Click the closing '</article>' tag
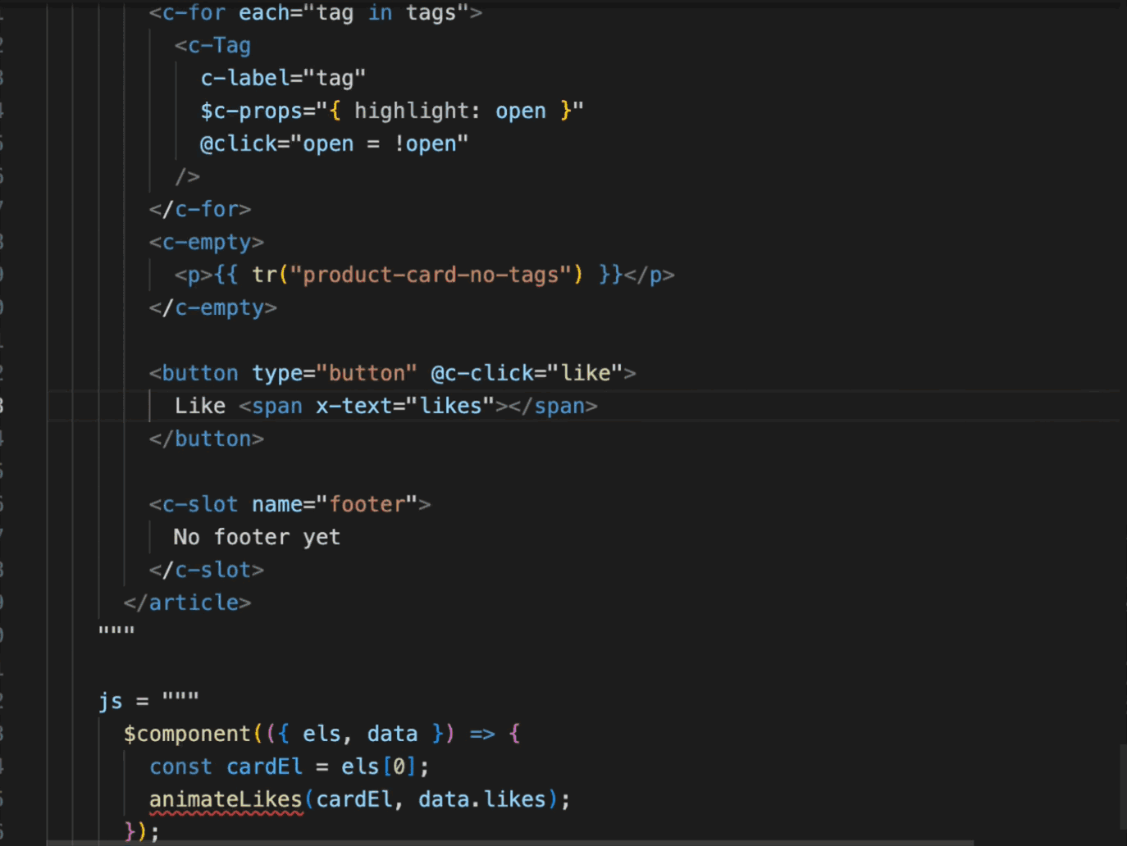The height and width of the screenshot is (846, 1127). [187, 603]
